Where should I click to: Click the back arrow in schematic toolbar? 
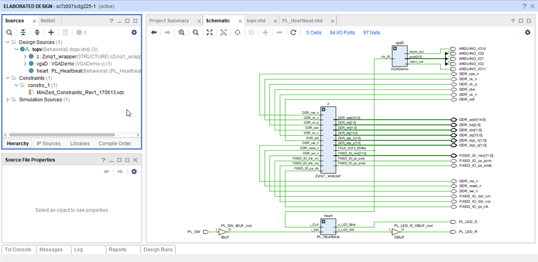click(154, 33)
